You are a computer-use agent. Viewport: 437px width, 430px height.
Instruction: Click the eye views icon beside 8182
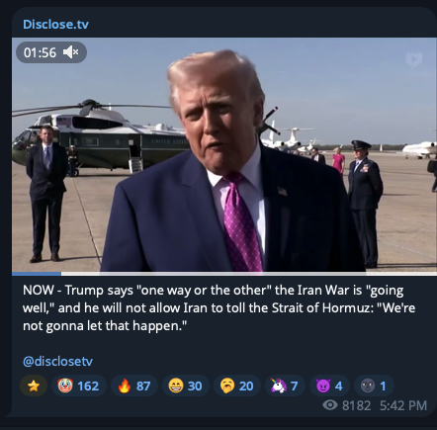click(x=330, y=405)
